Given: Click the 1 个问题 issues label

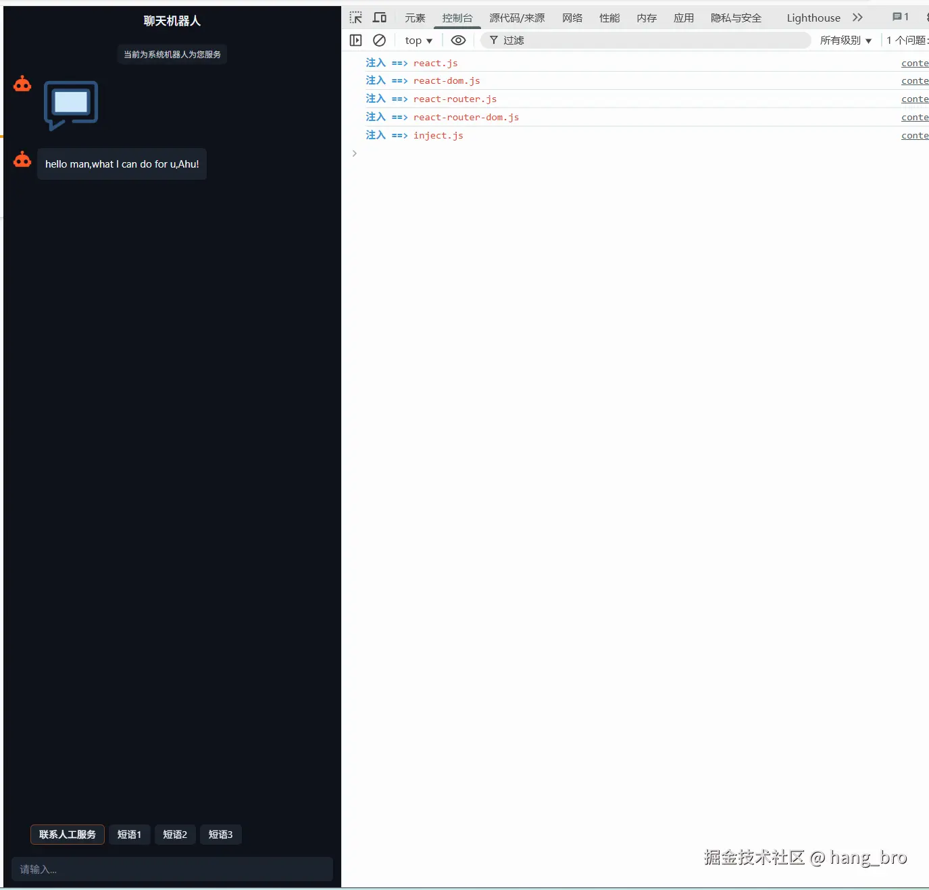Looking at the screenshot, I should click(x=907, y=41).
